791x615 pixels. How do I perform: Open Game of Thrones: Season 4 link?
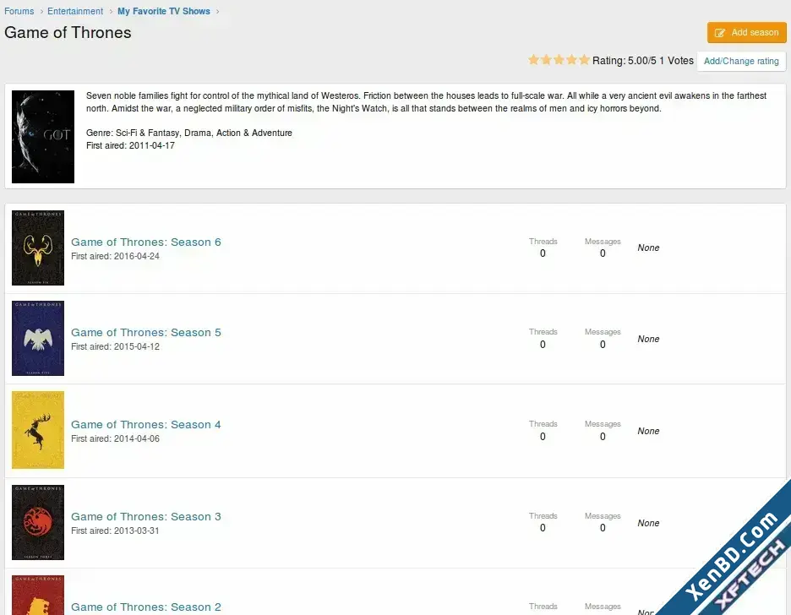(x=146, y=424)
